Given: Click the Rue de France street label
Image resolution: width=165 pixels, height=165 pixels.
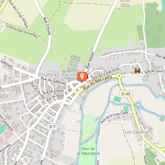Looking at the screenshot, I should (53, 92).
